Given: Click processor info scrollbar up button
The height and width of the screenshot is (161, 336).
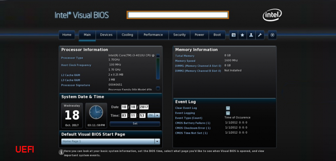Looking at the screenshot, I should (x=158, y=56).
